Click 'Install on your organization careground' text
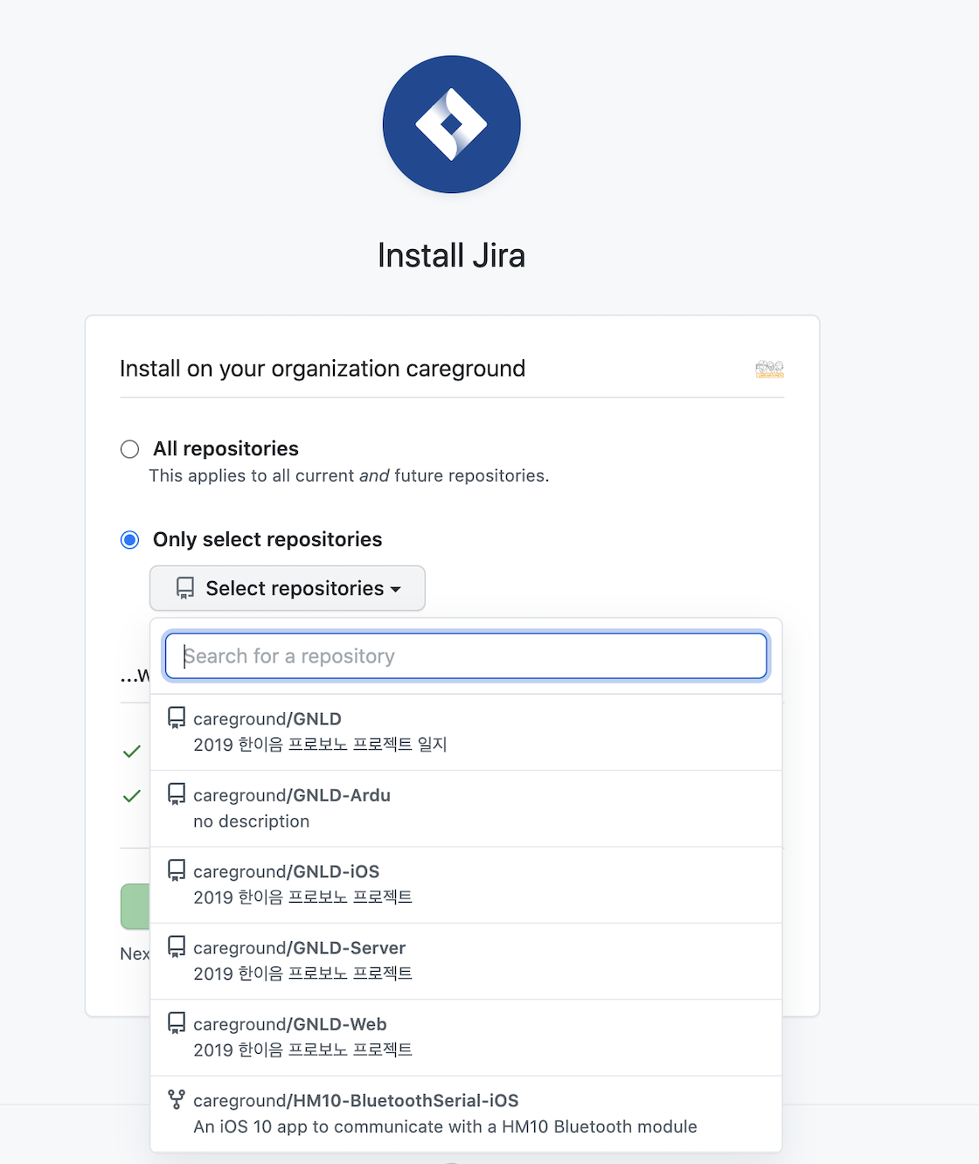 click(323, 369)
